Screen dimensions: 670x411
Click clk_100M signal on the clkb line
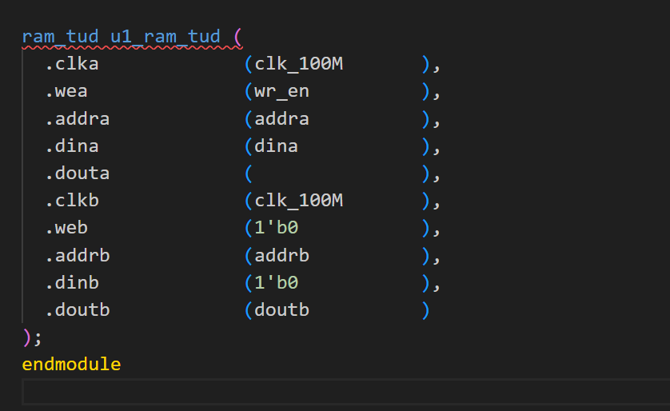click(x=299, y=201)
